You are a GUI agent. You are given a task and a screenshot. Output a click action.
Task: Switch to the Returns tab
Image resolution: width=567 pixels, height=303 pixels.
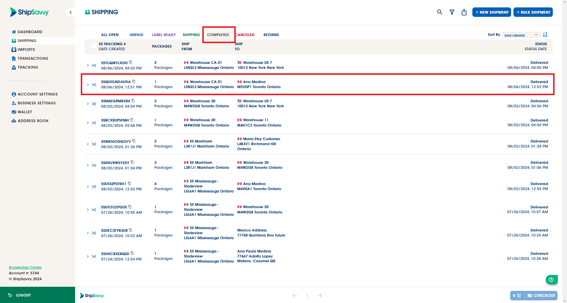tap(271, 35)
